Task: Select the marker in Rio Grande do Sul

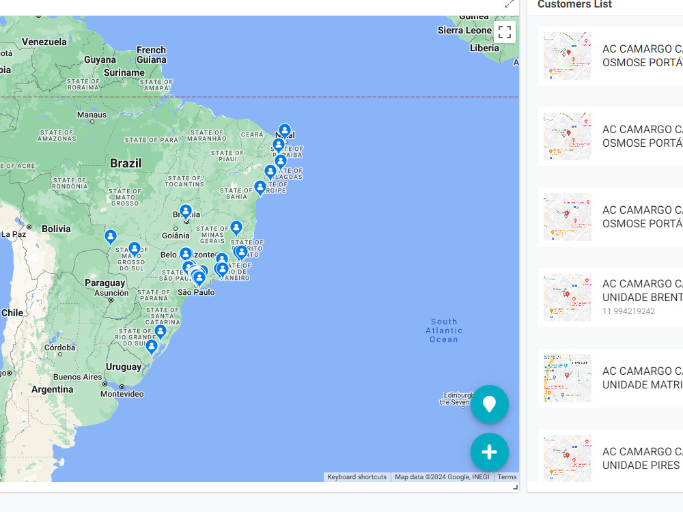Action: coord(152,347)
